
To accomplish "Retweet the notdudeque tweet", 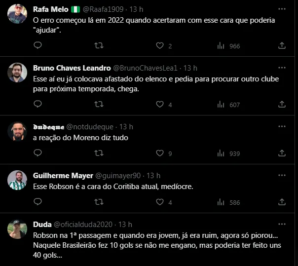I will (x=99, y=153).
